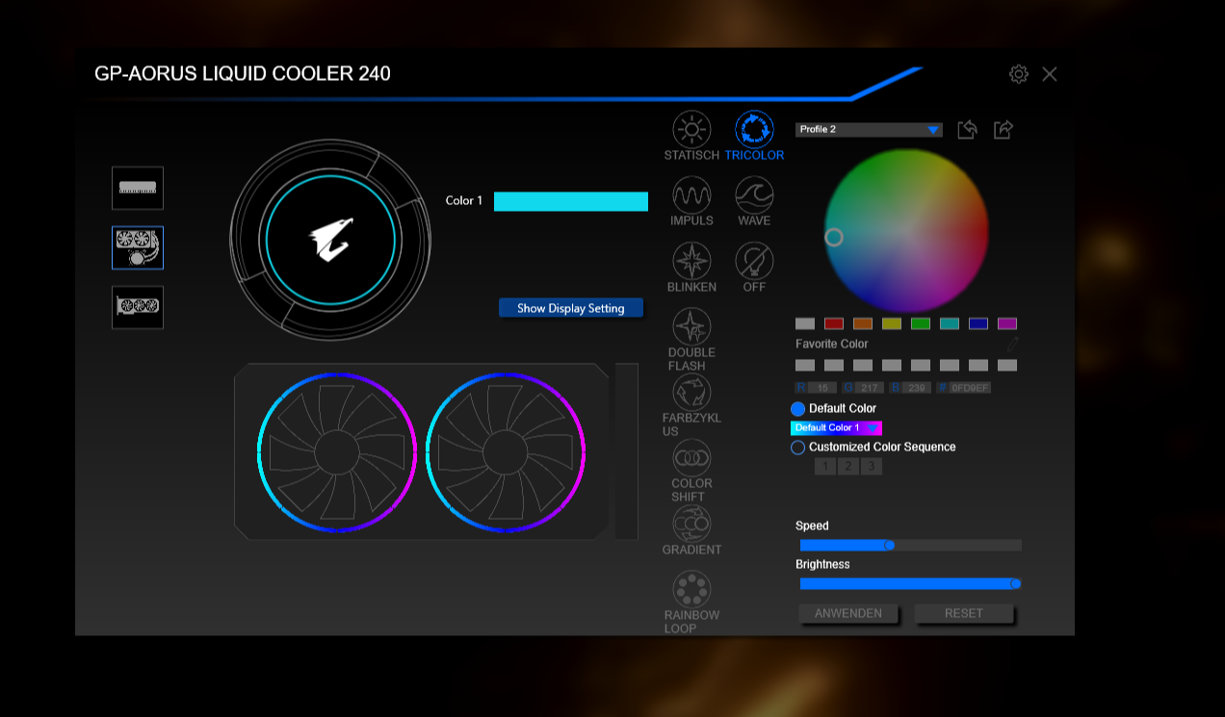Select the RAM memory device thumbnail

pyautogui.click(x=138, y=188)
